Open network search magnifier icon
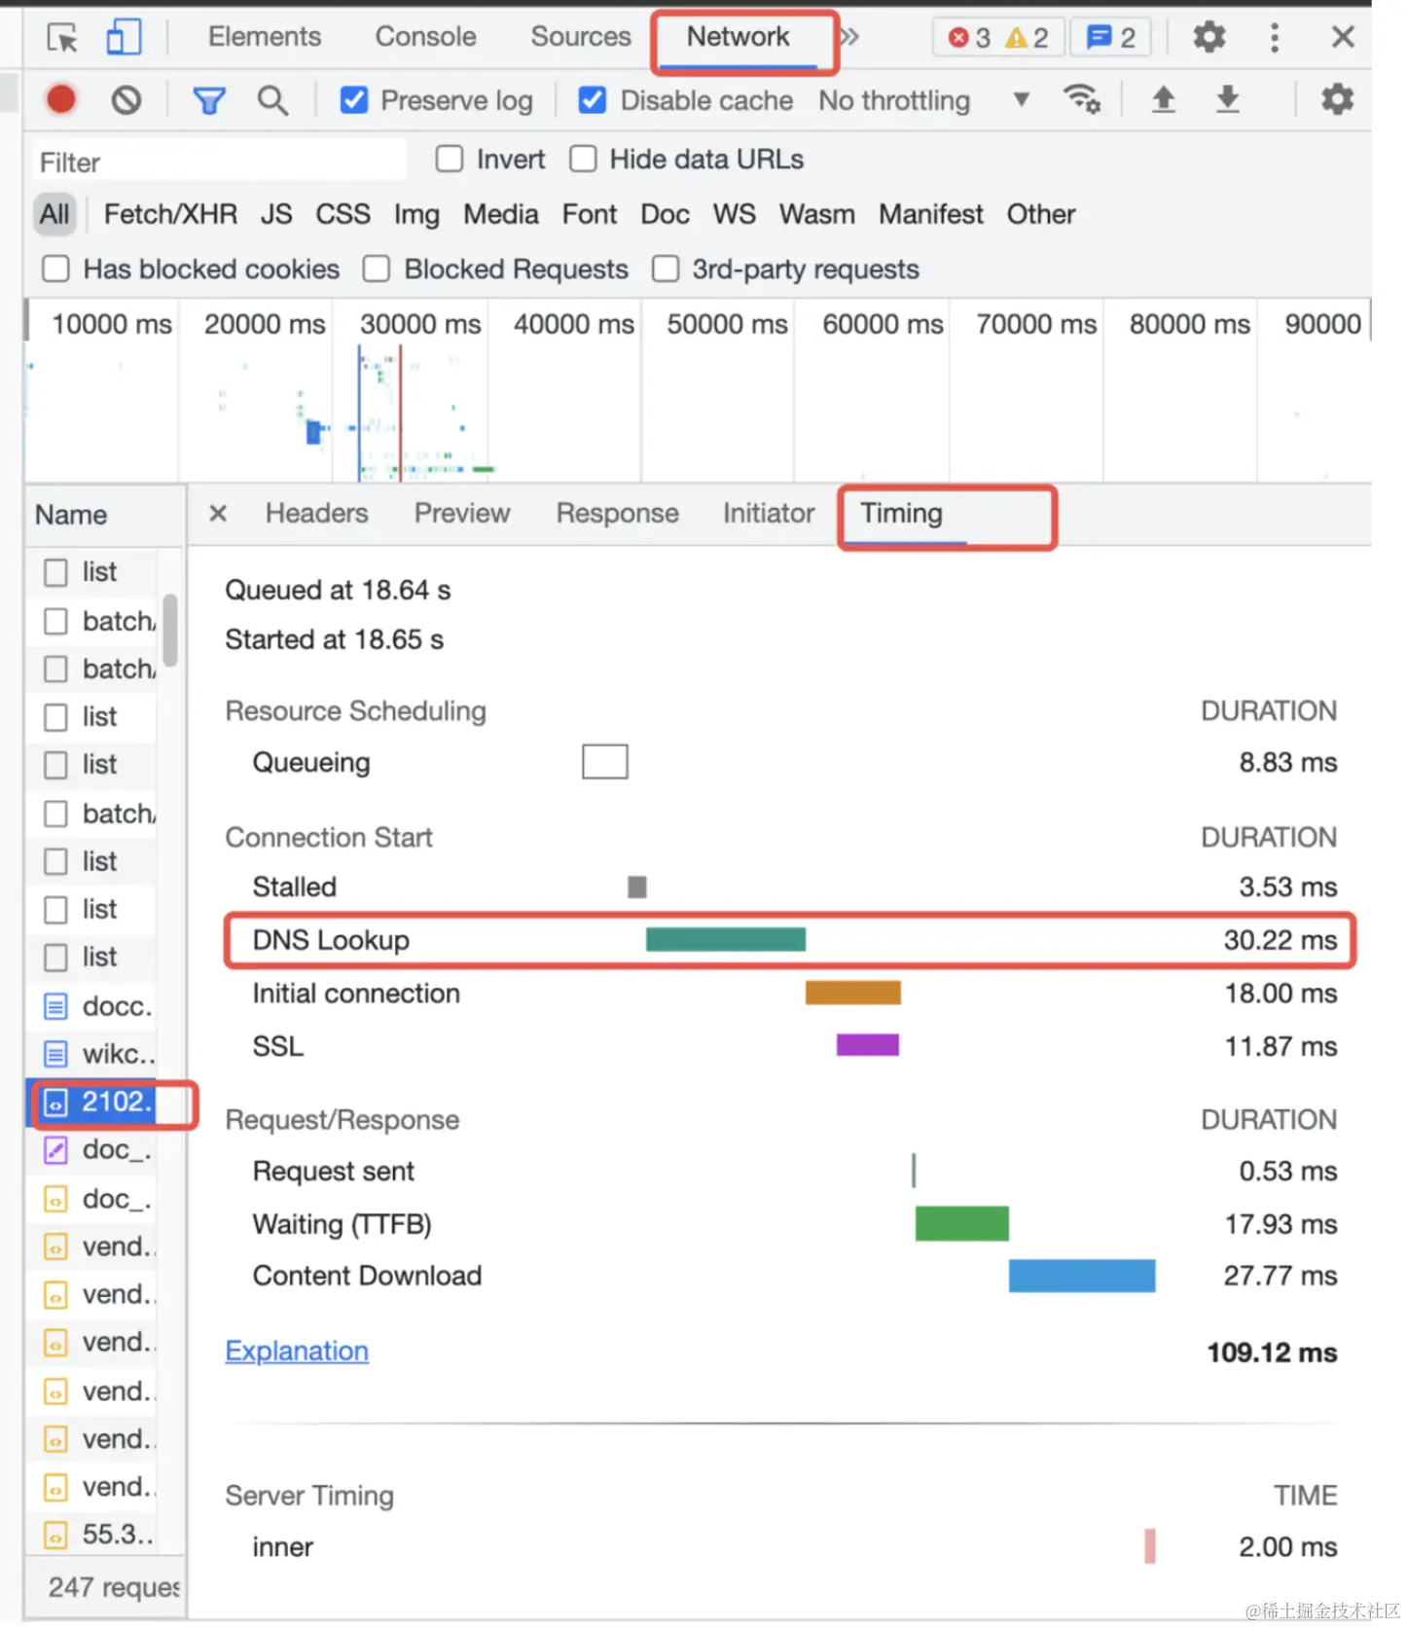 click(272, 100)
